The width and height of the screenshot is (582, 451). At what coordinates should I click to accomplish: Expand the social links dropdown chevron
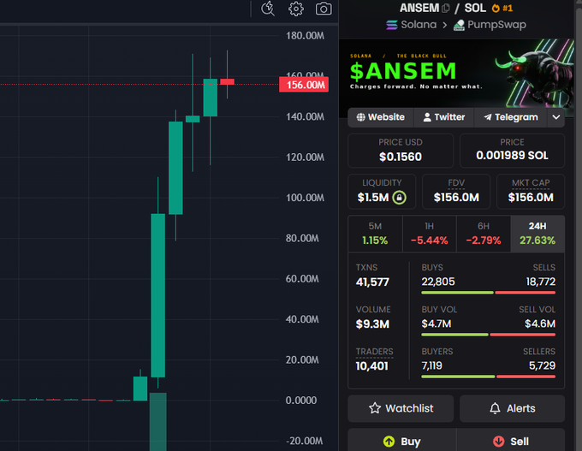pos(555,117)
